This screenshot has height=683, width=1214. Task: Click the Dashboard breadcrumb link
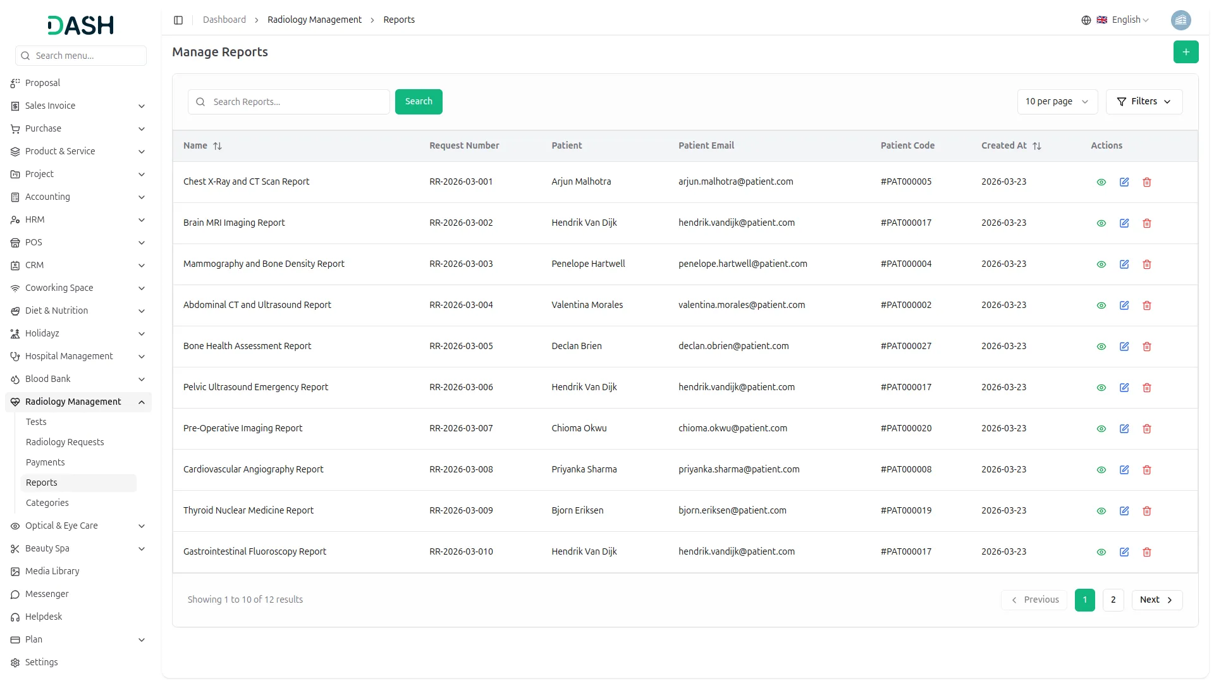(224, 20)
